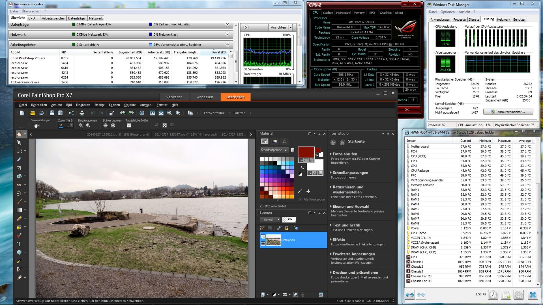Image resolution: width=543 pixels, height=305 pixels.
Task: Swap foreground and background materials
Action: click(302, 168)
